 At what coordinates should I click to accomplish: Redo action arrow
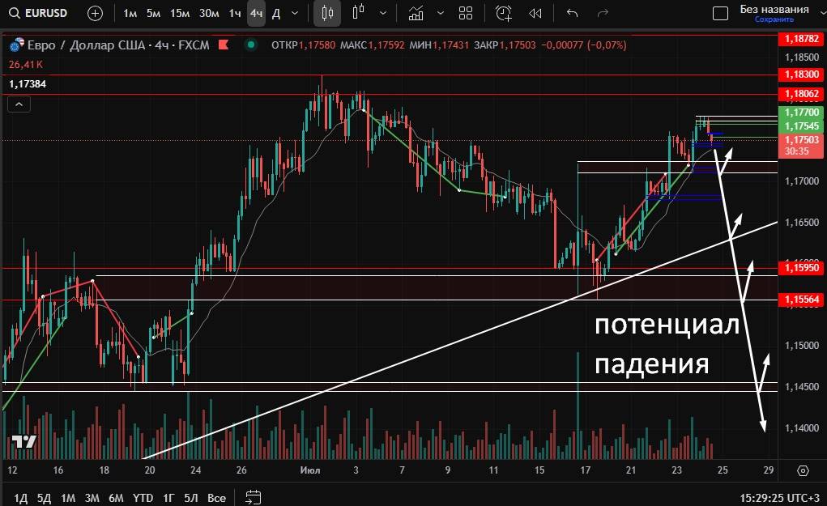click(x=603, y=13)
